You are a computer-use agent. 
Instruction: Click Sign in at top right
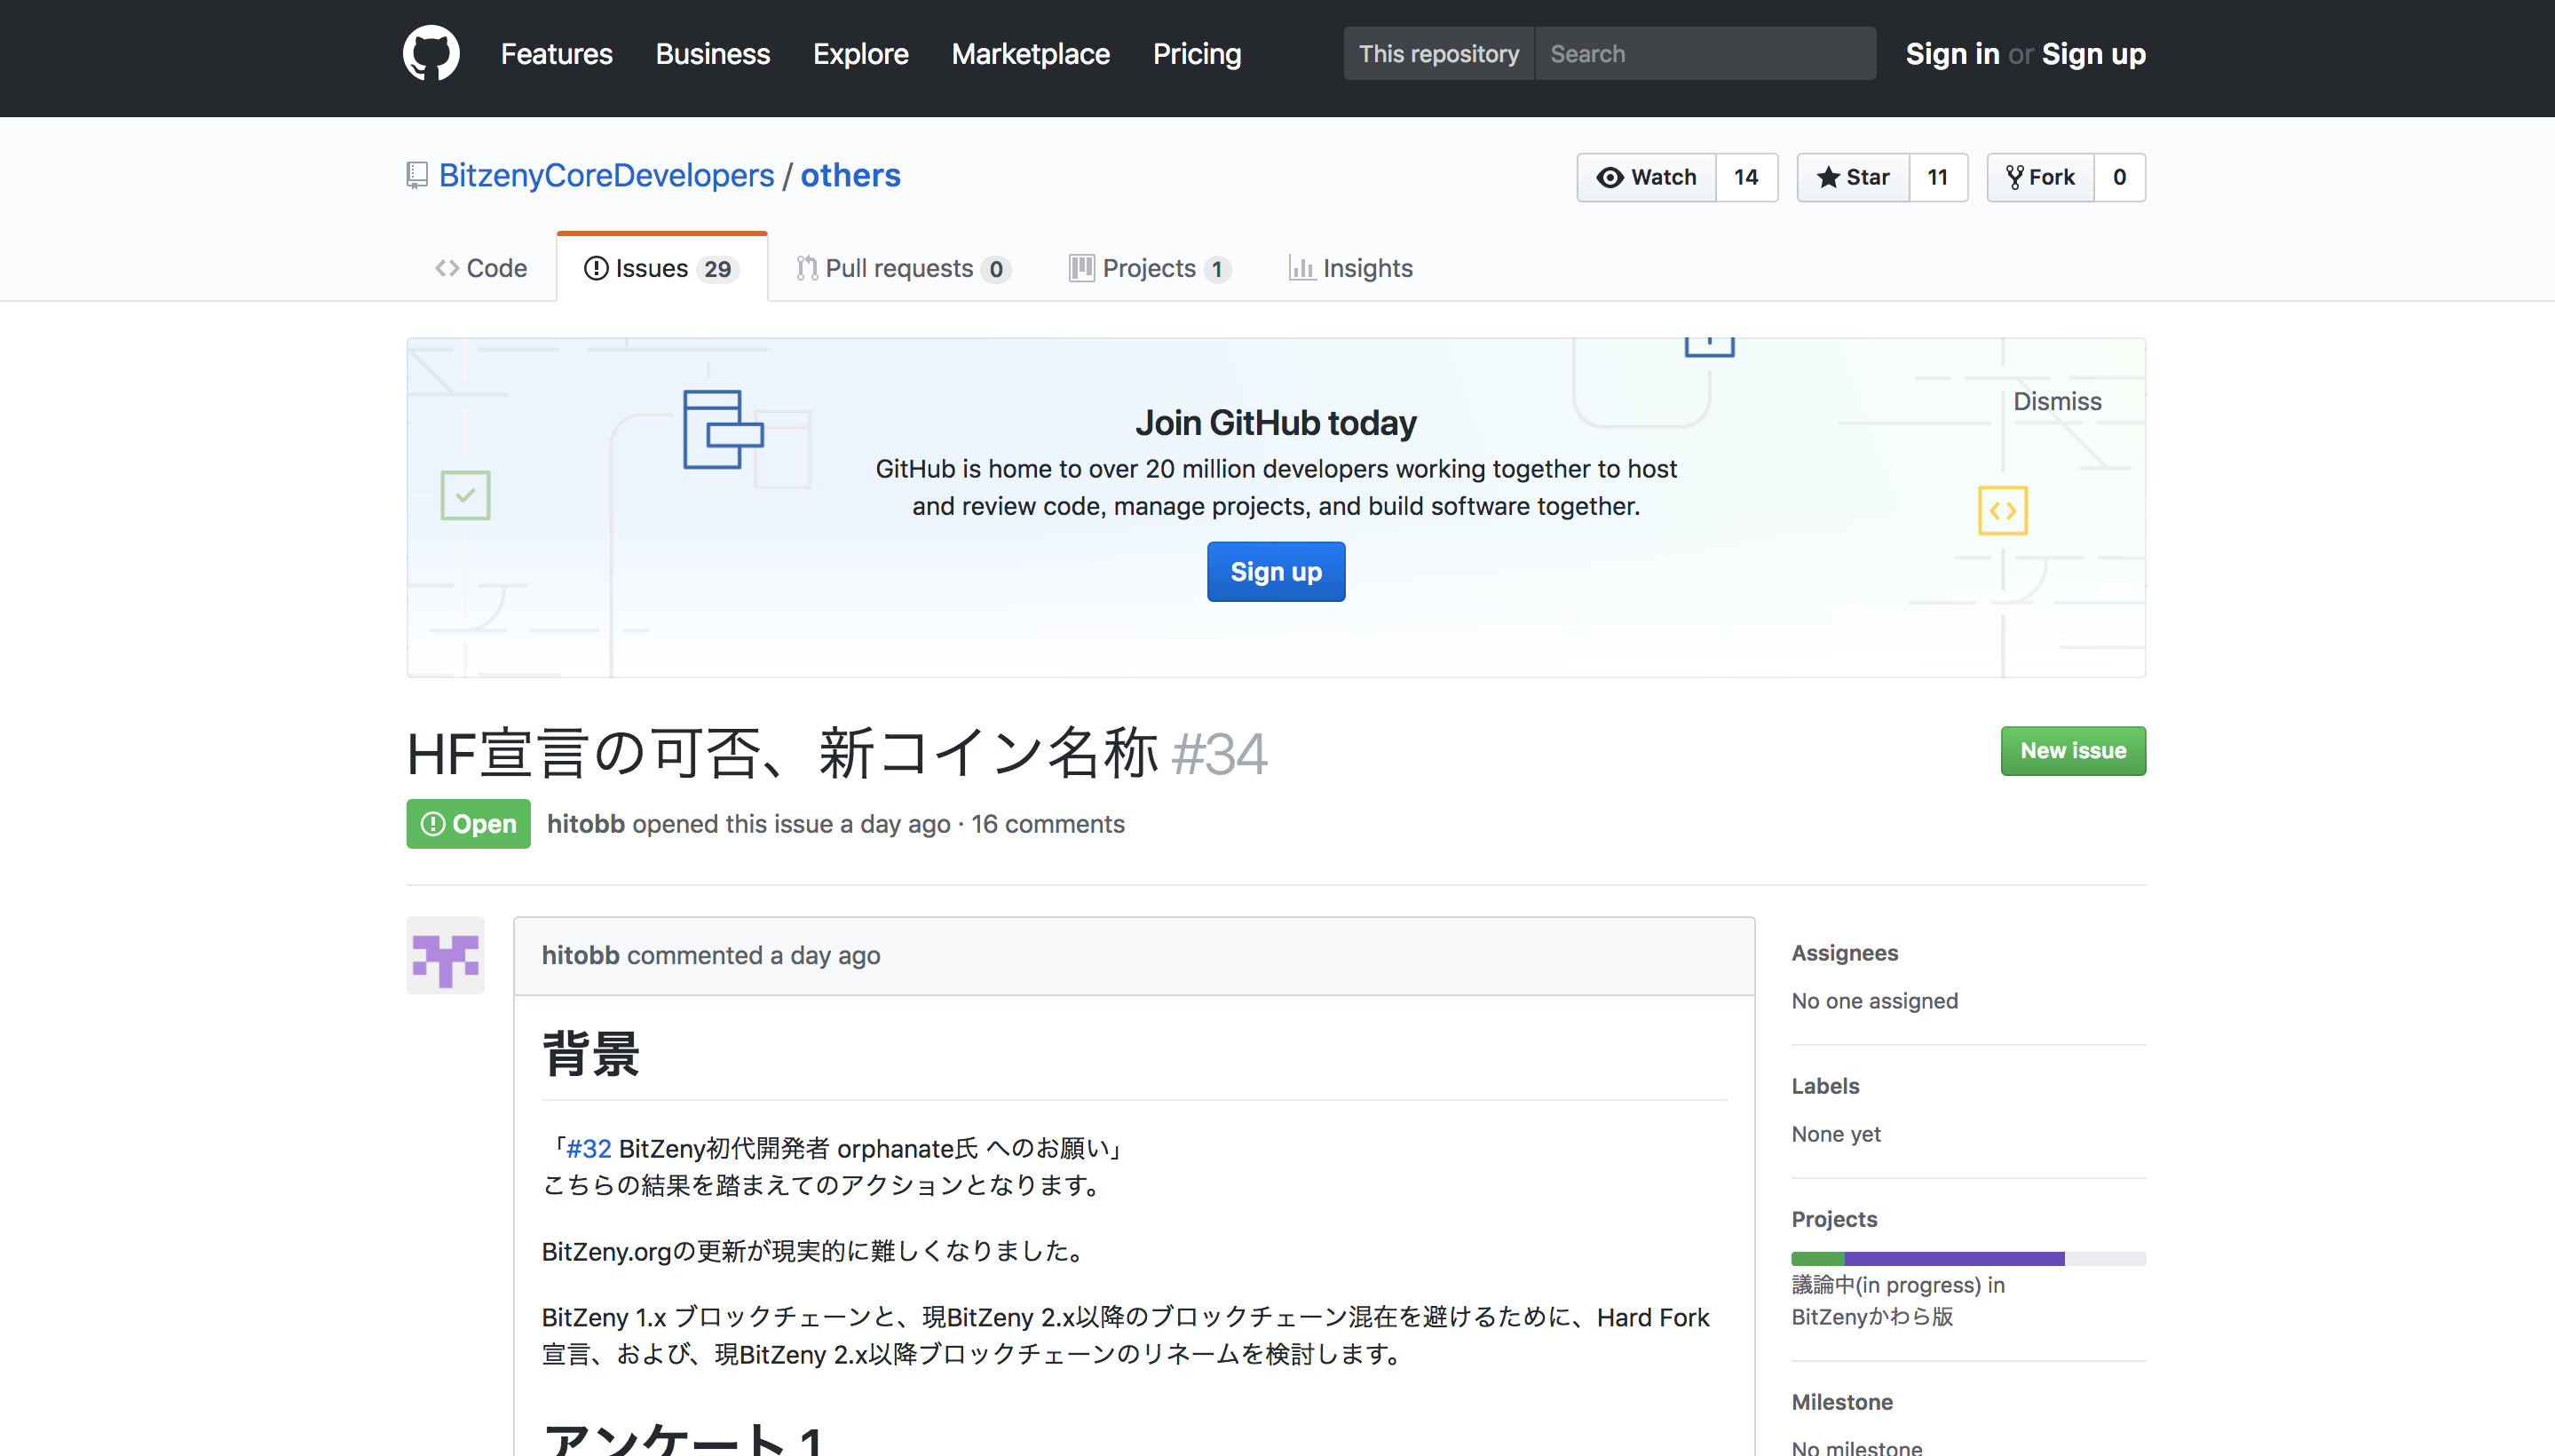point(1952,54)
